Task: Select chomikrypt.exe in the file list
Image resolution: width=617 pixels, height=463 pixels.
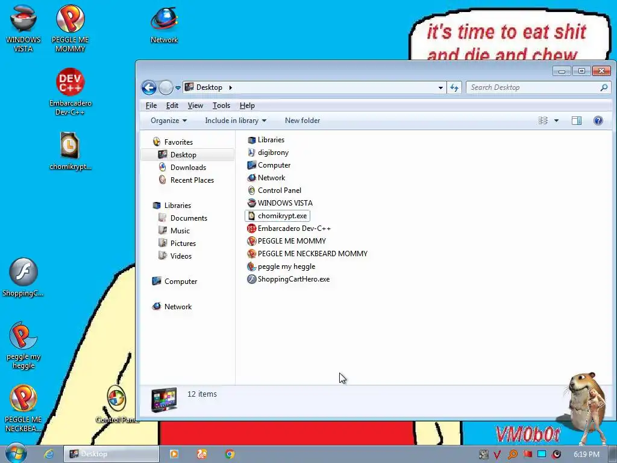Action: [277, 216]
